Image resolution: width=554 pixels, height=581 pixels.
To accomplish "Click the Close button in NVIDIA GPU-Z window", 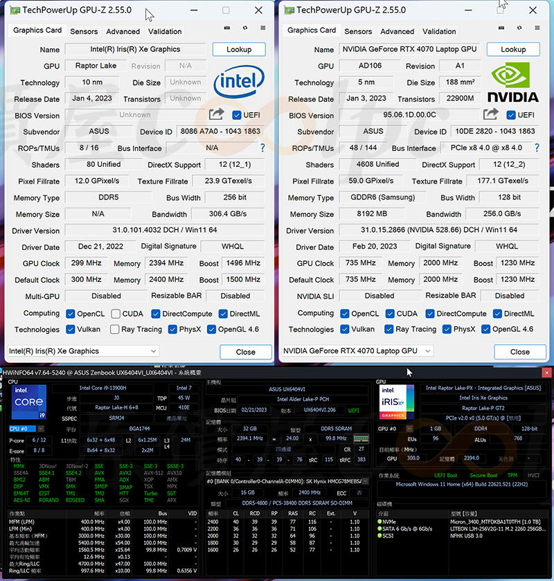I will pos(520,352).
